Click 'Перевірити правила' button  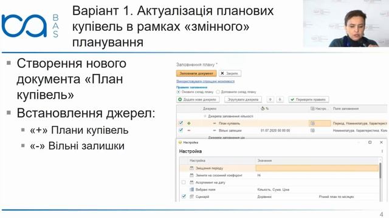(309, 99)
